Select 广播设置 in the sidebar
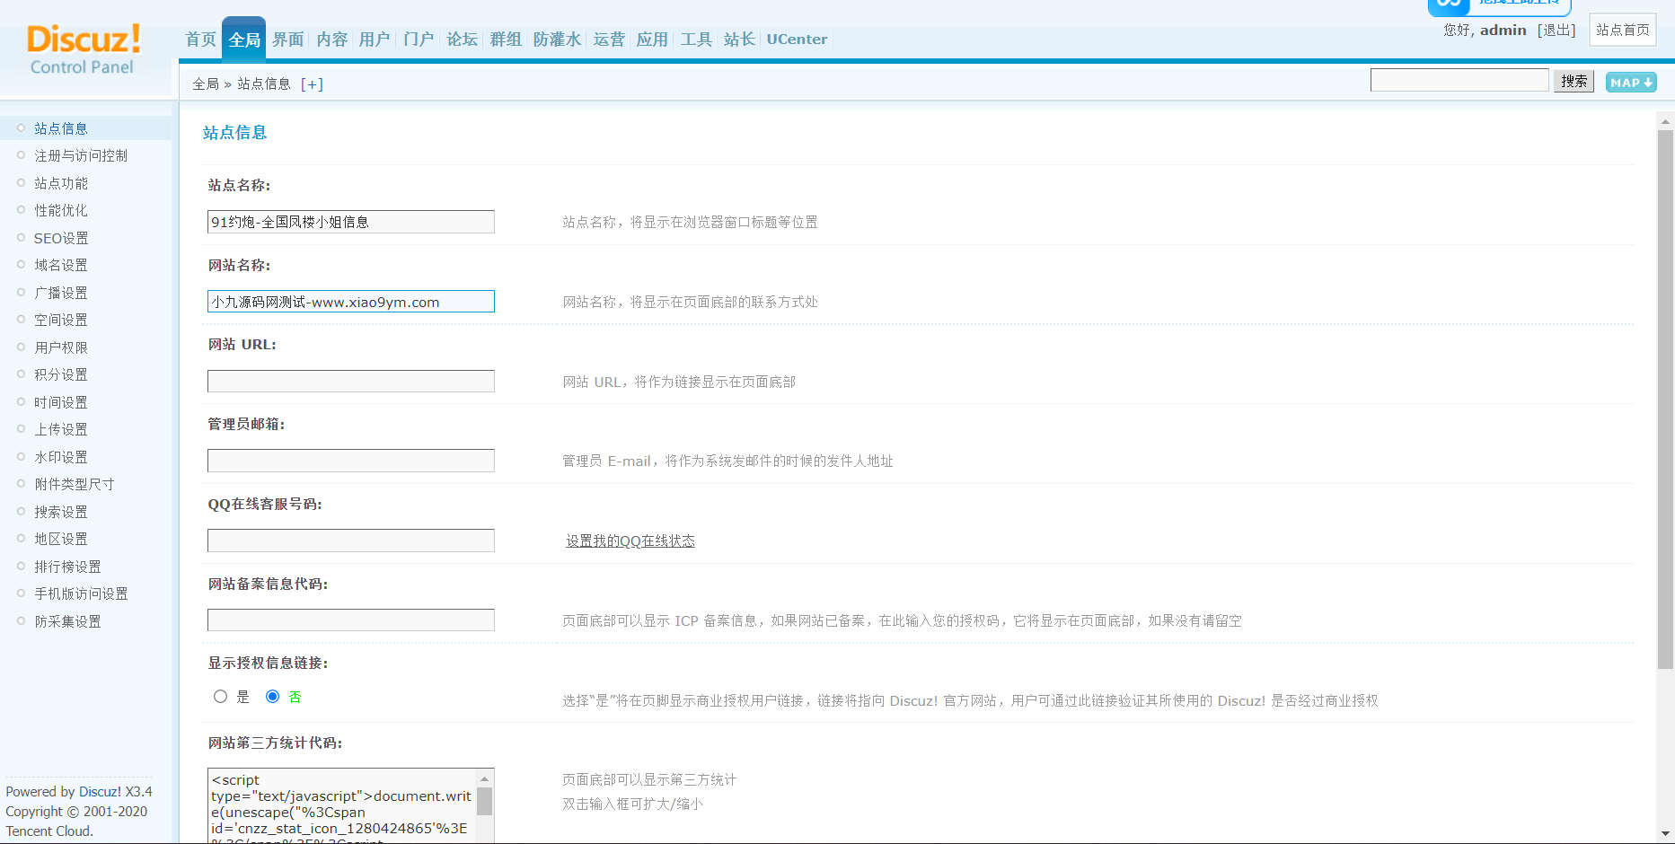1675x844 pixels. click(61, 293)
